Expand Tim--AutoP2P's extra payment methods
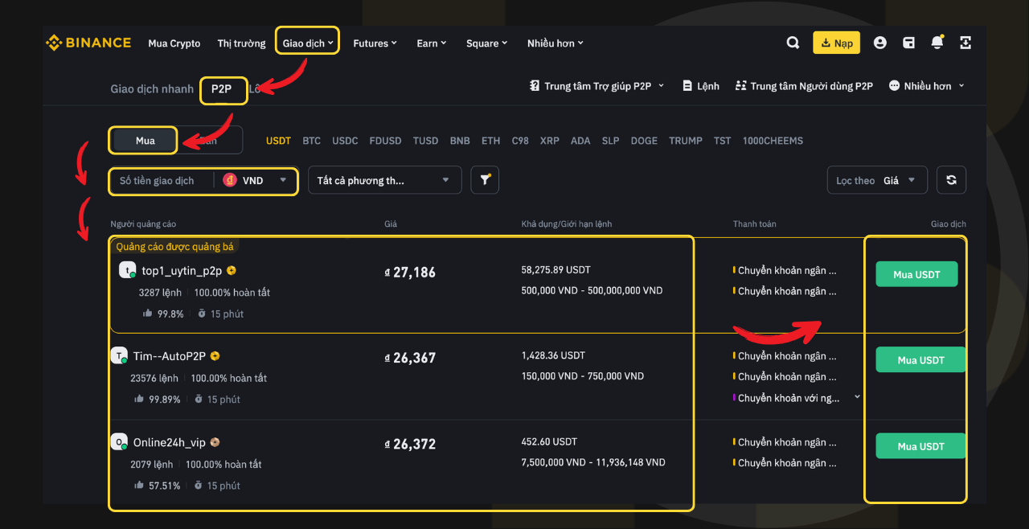The width and height of the screenshot is (1029, 529). click(x=857, y=396)
